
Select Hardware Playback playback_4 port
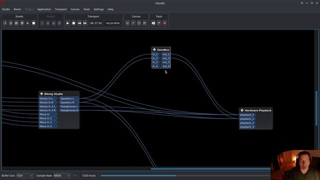247,127
